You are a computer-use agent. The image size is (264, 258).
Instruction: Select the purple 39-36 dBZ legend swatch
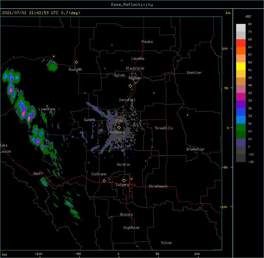[x=241, y=104]
